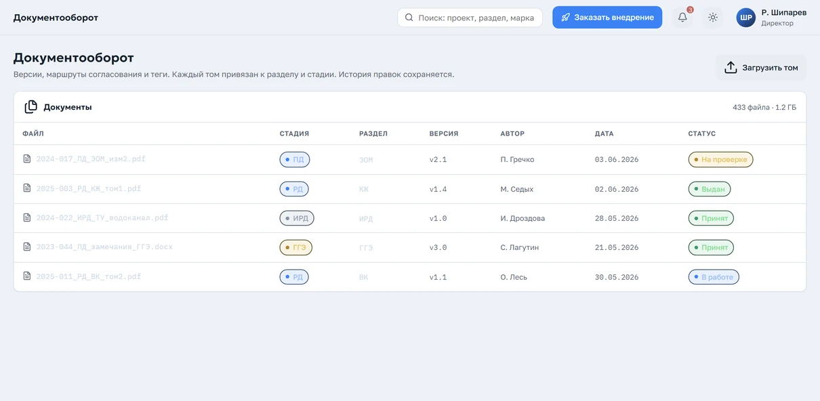Click version v3.0
Screen dimensions: 820x401
[x=438, y=248]
